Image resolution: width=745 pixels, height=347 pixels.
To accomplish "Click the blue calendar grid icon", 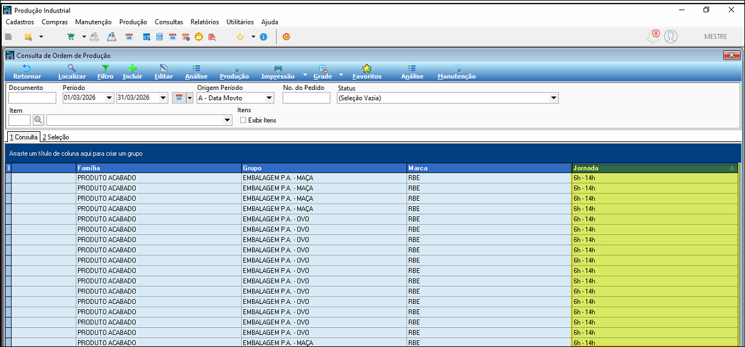I will (x=146, y=37).
